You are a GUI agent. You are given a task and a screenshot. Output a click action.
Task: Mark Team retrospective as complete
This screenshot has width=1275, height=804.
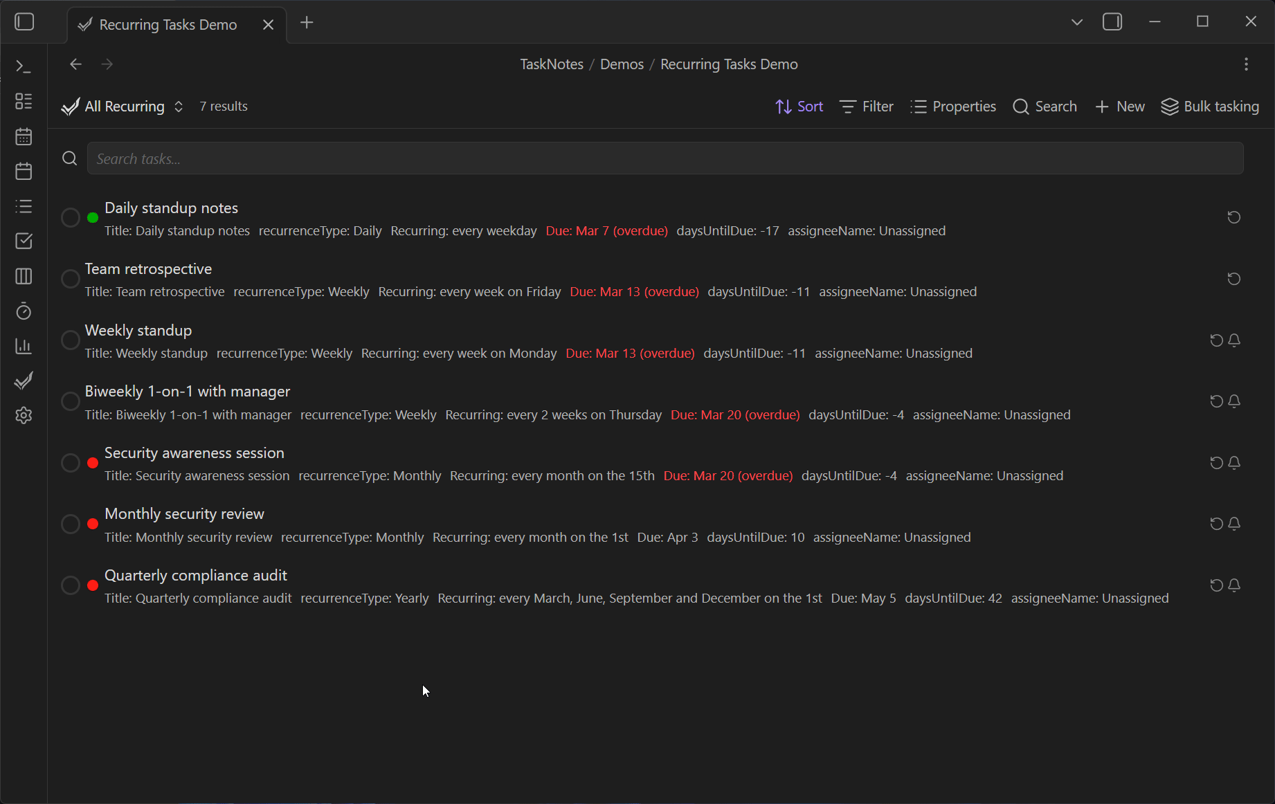(x=70, y=278)
